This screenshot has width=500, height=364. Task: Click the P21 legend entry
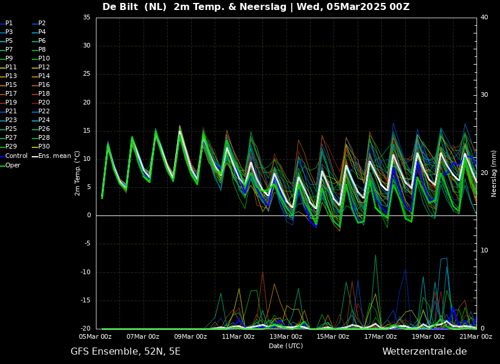11,111
